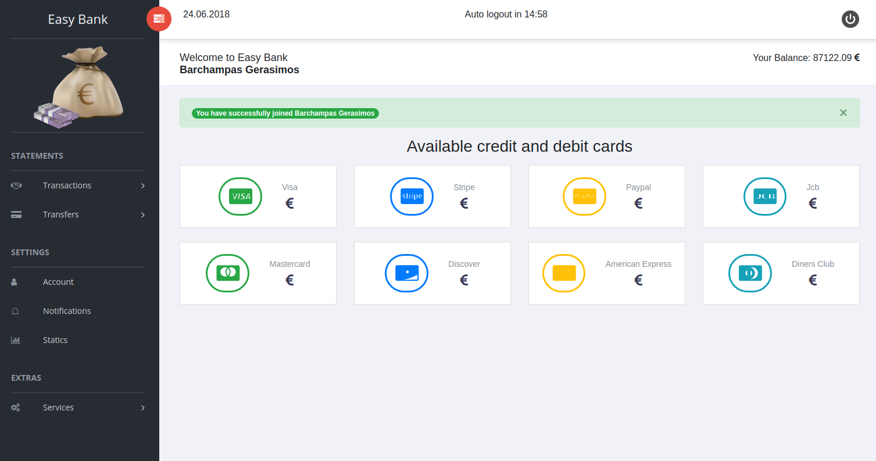Click the Jcb card label
The image size is (876, 461).
pos(813,187)
